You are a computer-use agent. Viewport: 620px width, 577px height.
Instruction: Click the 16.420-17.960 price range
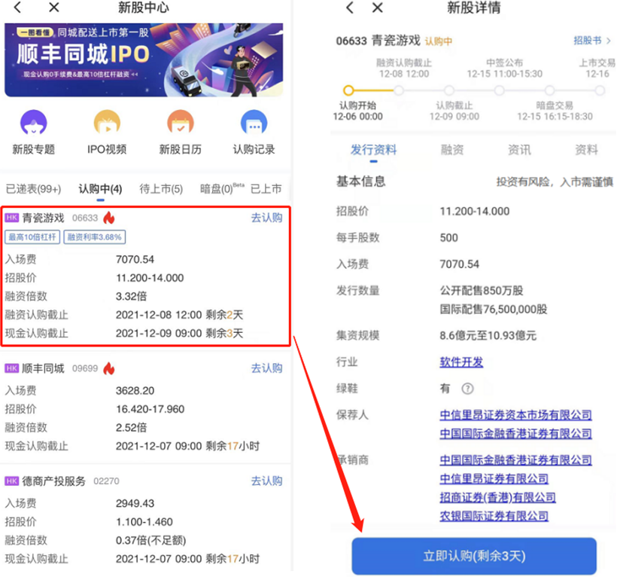pos(150,409)
